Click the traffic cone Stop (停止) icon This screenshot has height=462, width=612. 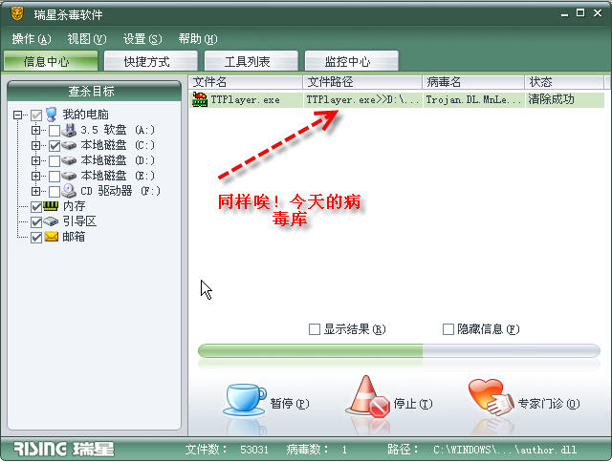click(x=368, y=397)
